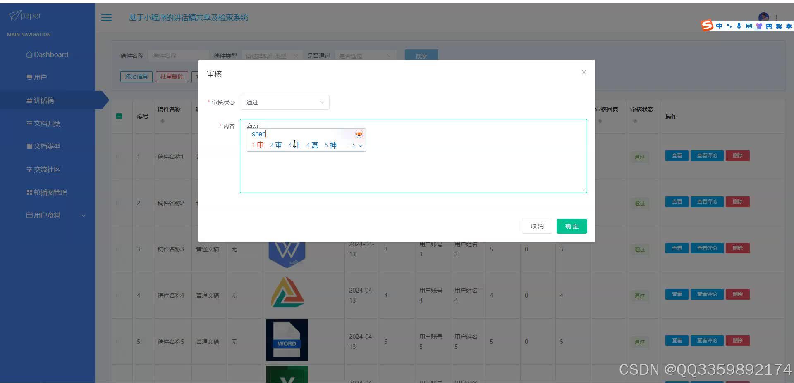Open 交流社区 in the sidebar
794x383 pixels.
[43, 169]
